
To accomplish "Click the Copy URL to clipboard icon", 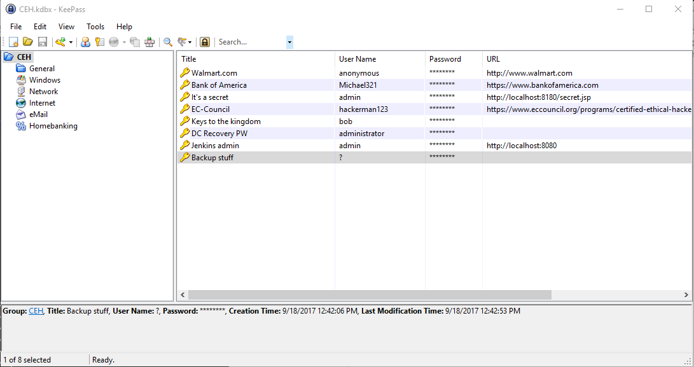I will [x=135, y=42].
